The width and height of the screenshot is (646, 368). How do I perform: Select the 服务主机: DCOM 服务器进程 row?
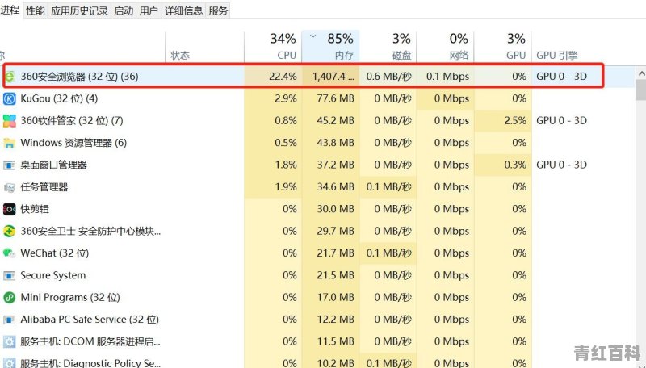coord(90,341)
